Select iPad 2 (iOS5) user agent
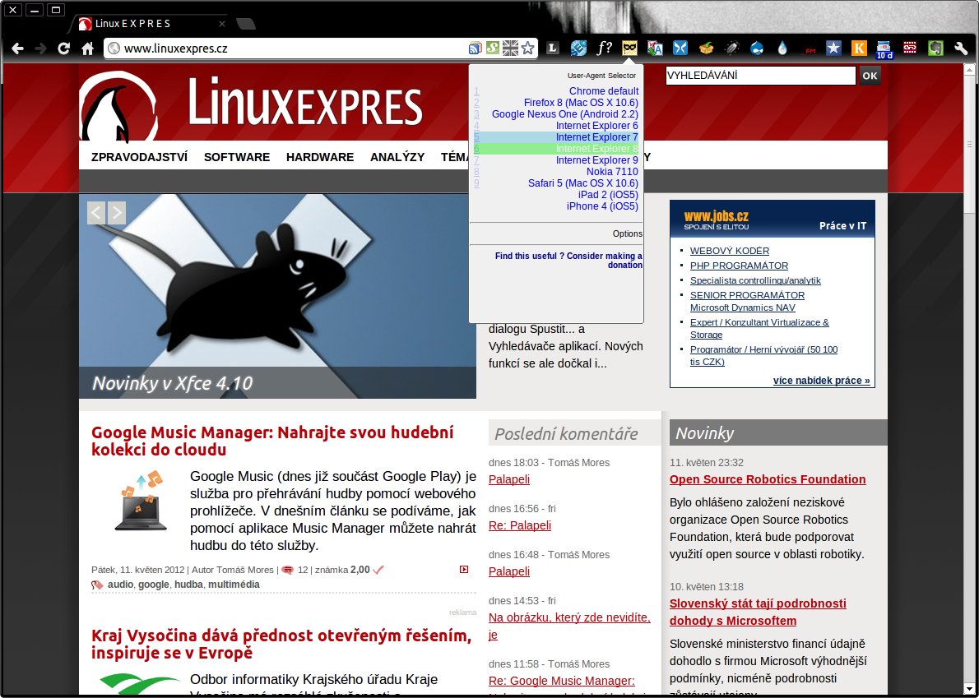The height and width of the screenshot is (698, 979). click(609, 195)
